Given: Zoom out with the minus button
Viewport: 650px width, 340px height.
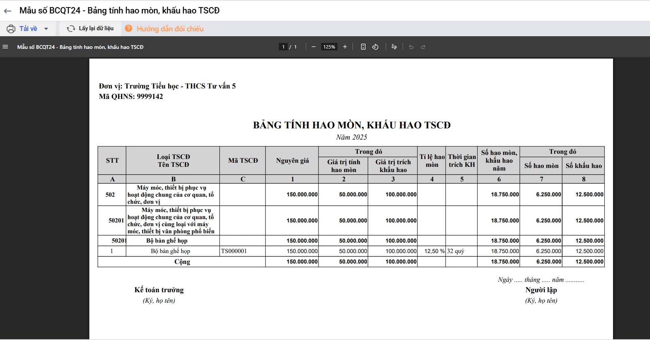Looking at the screenshot, I should pos(314,47).
